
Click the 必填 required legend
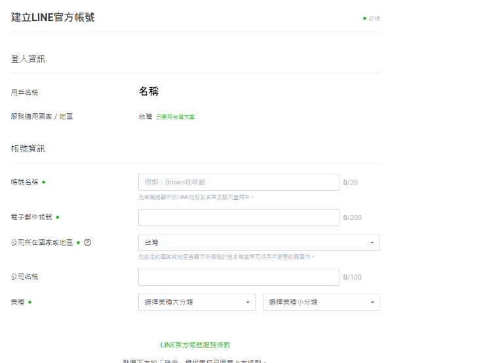372,18
